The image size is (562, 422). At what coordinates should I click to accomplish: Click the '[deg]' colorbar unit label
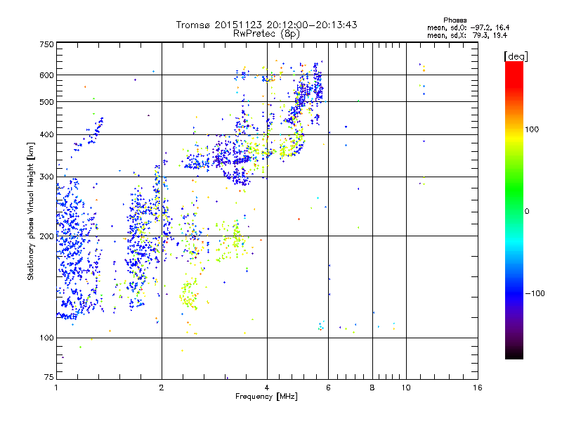(x=516, y=56)
